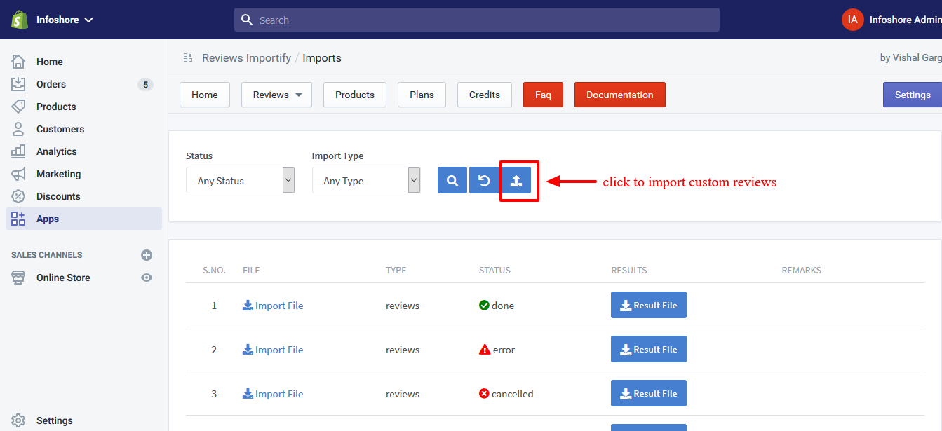Click the Discounts percent badge icon

[18, 196]
